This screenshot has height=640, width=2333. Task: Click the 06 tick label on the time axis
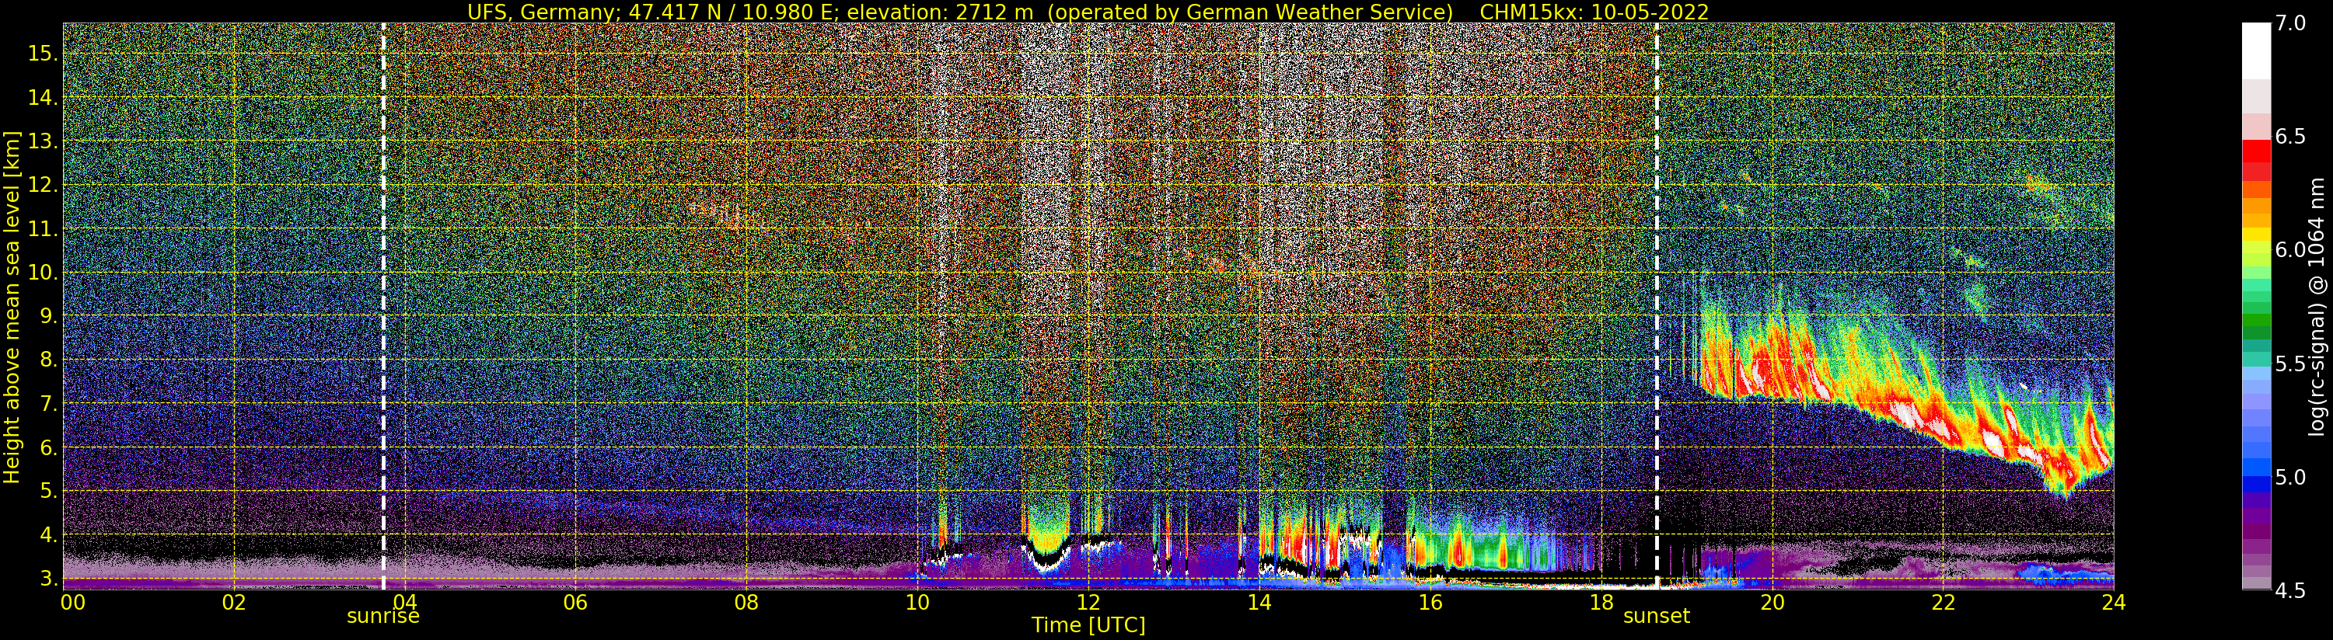(576, 602)
